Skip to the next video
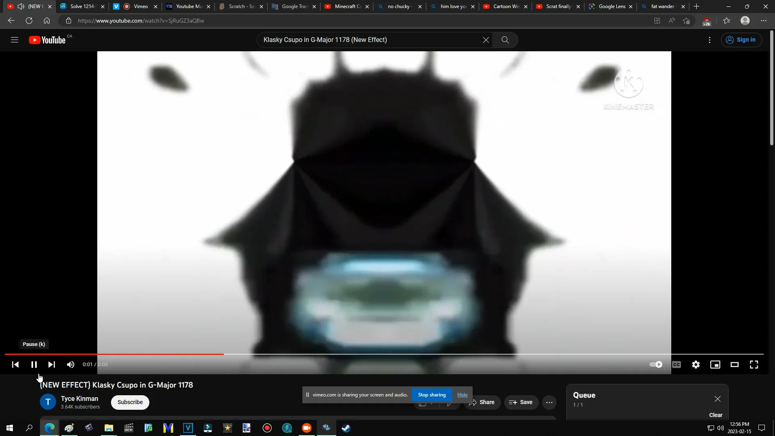Image resolution: width=775 pixels, height=436 pixels. tap(52, 365)
